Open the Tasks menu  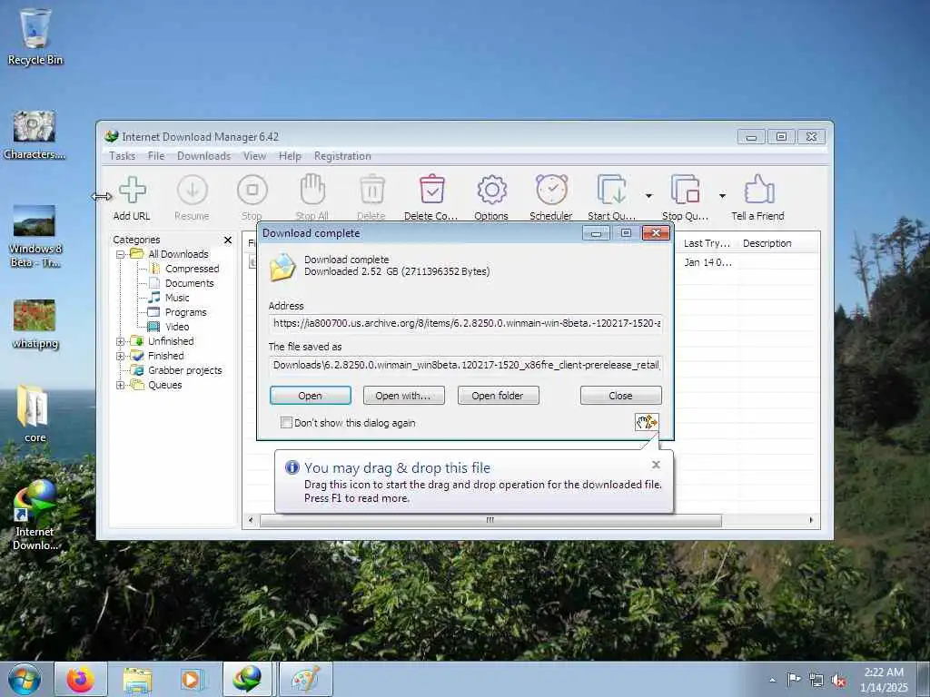[123, 156]
